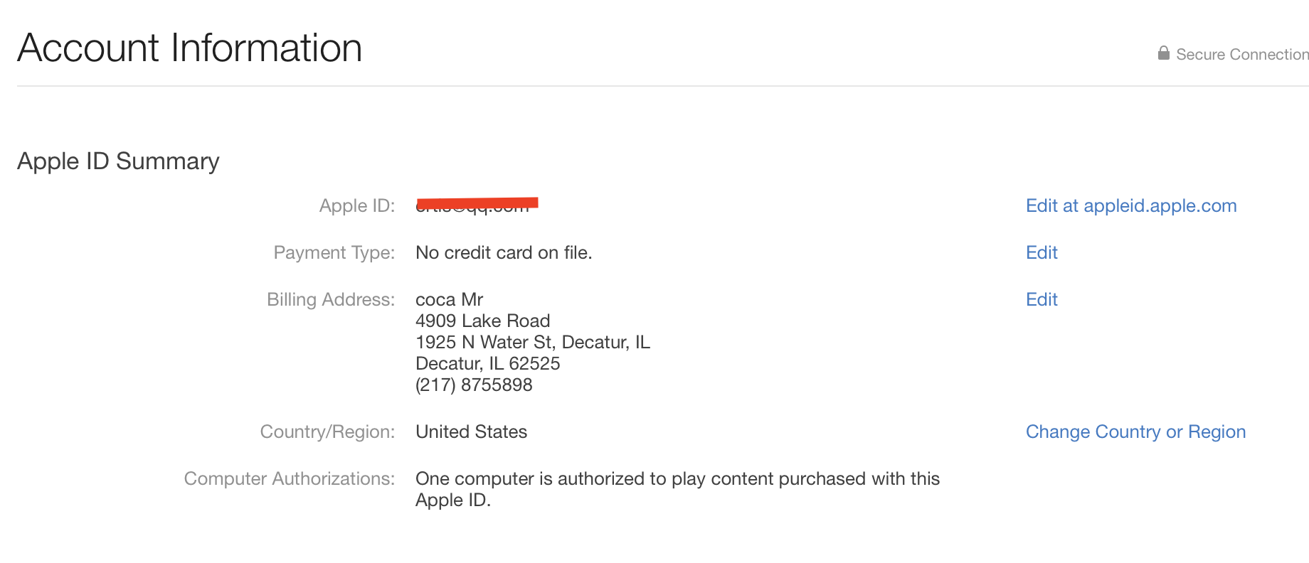
Task: Click the 'Secure Connection' label text
Action: (x=1242, y=55)
